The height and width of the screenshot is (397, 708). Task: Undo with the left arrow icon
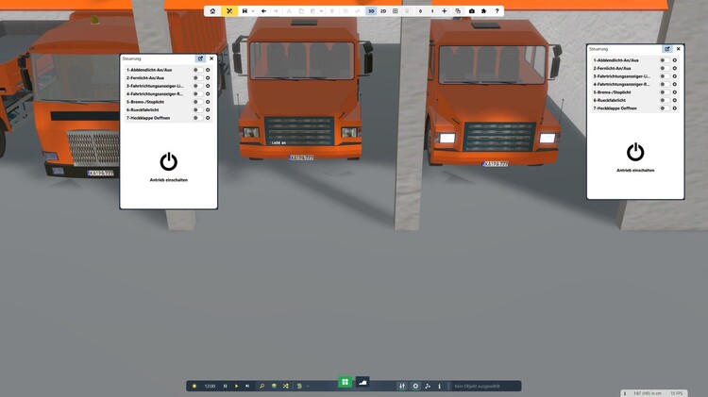(263, 10)
